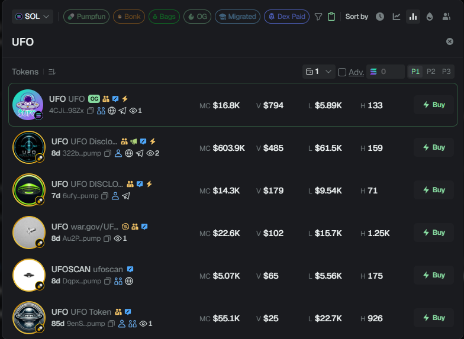
Task: Copy address Au2P...pump
Action: pos(107,239)
